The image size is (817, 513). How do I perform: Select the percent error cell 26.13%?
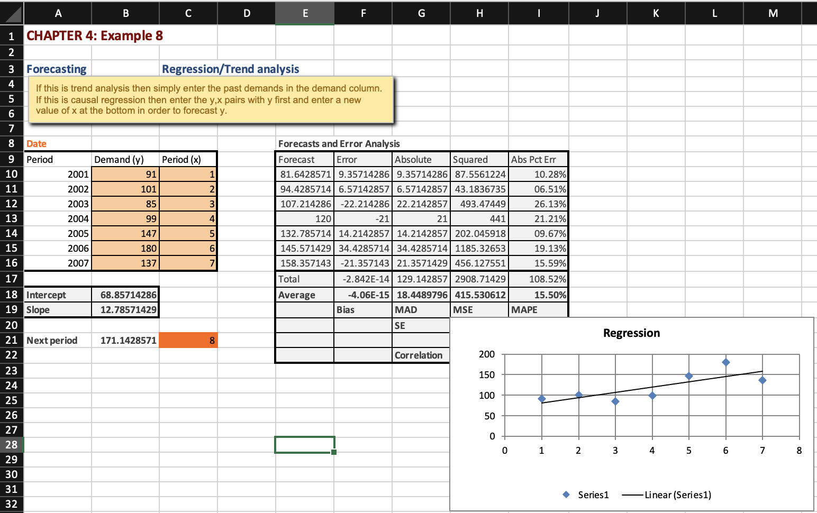538,204
